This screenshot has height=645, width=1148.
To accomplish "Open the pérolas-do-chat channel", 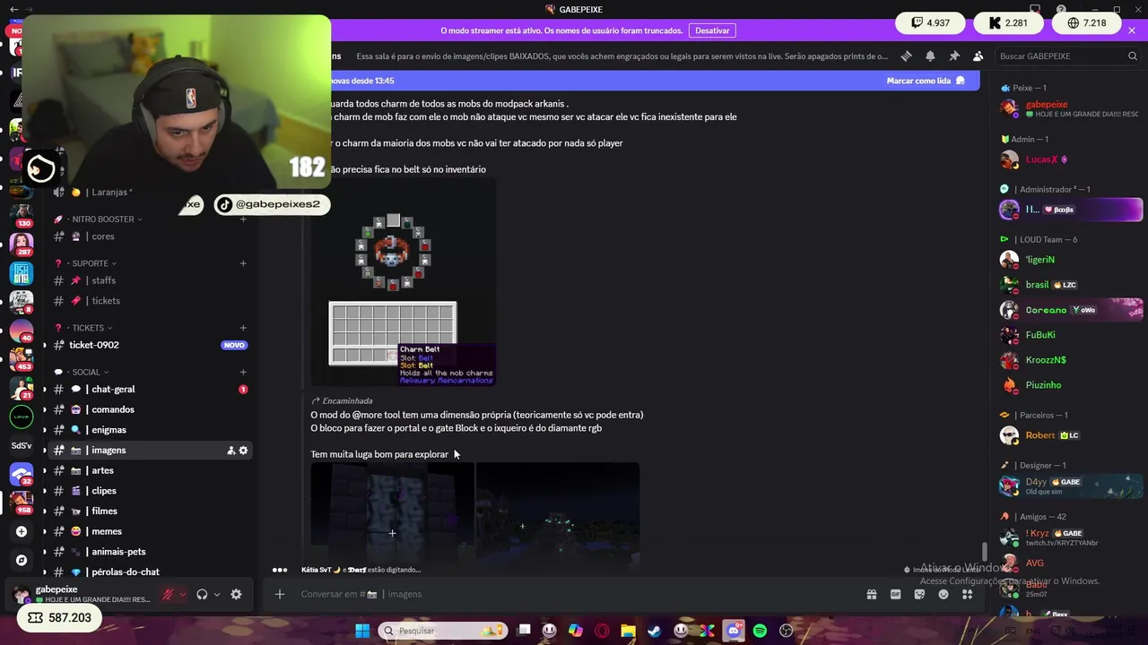I will coord(151,572).
